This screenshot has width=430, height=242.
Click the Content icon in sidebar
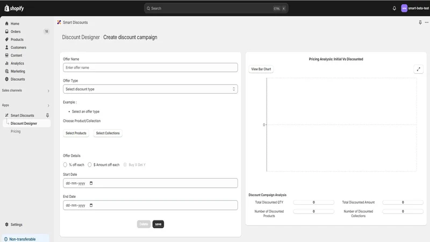(7, 55)
